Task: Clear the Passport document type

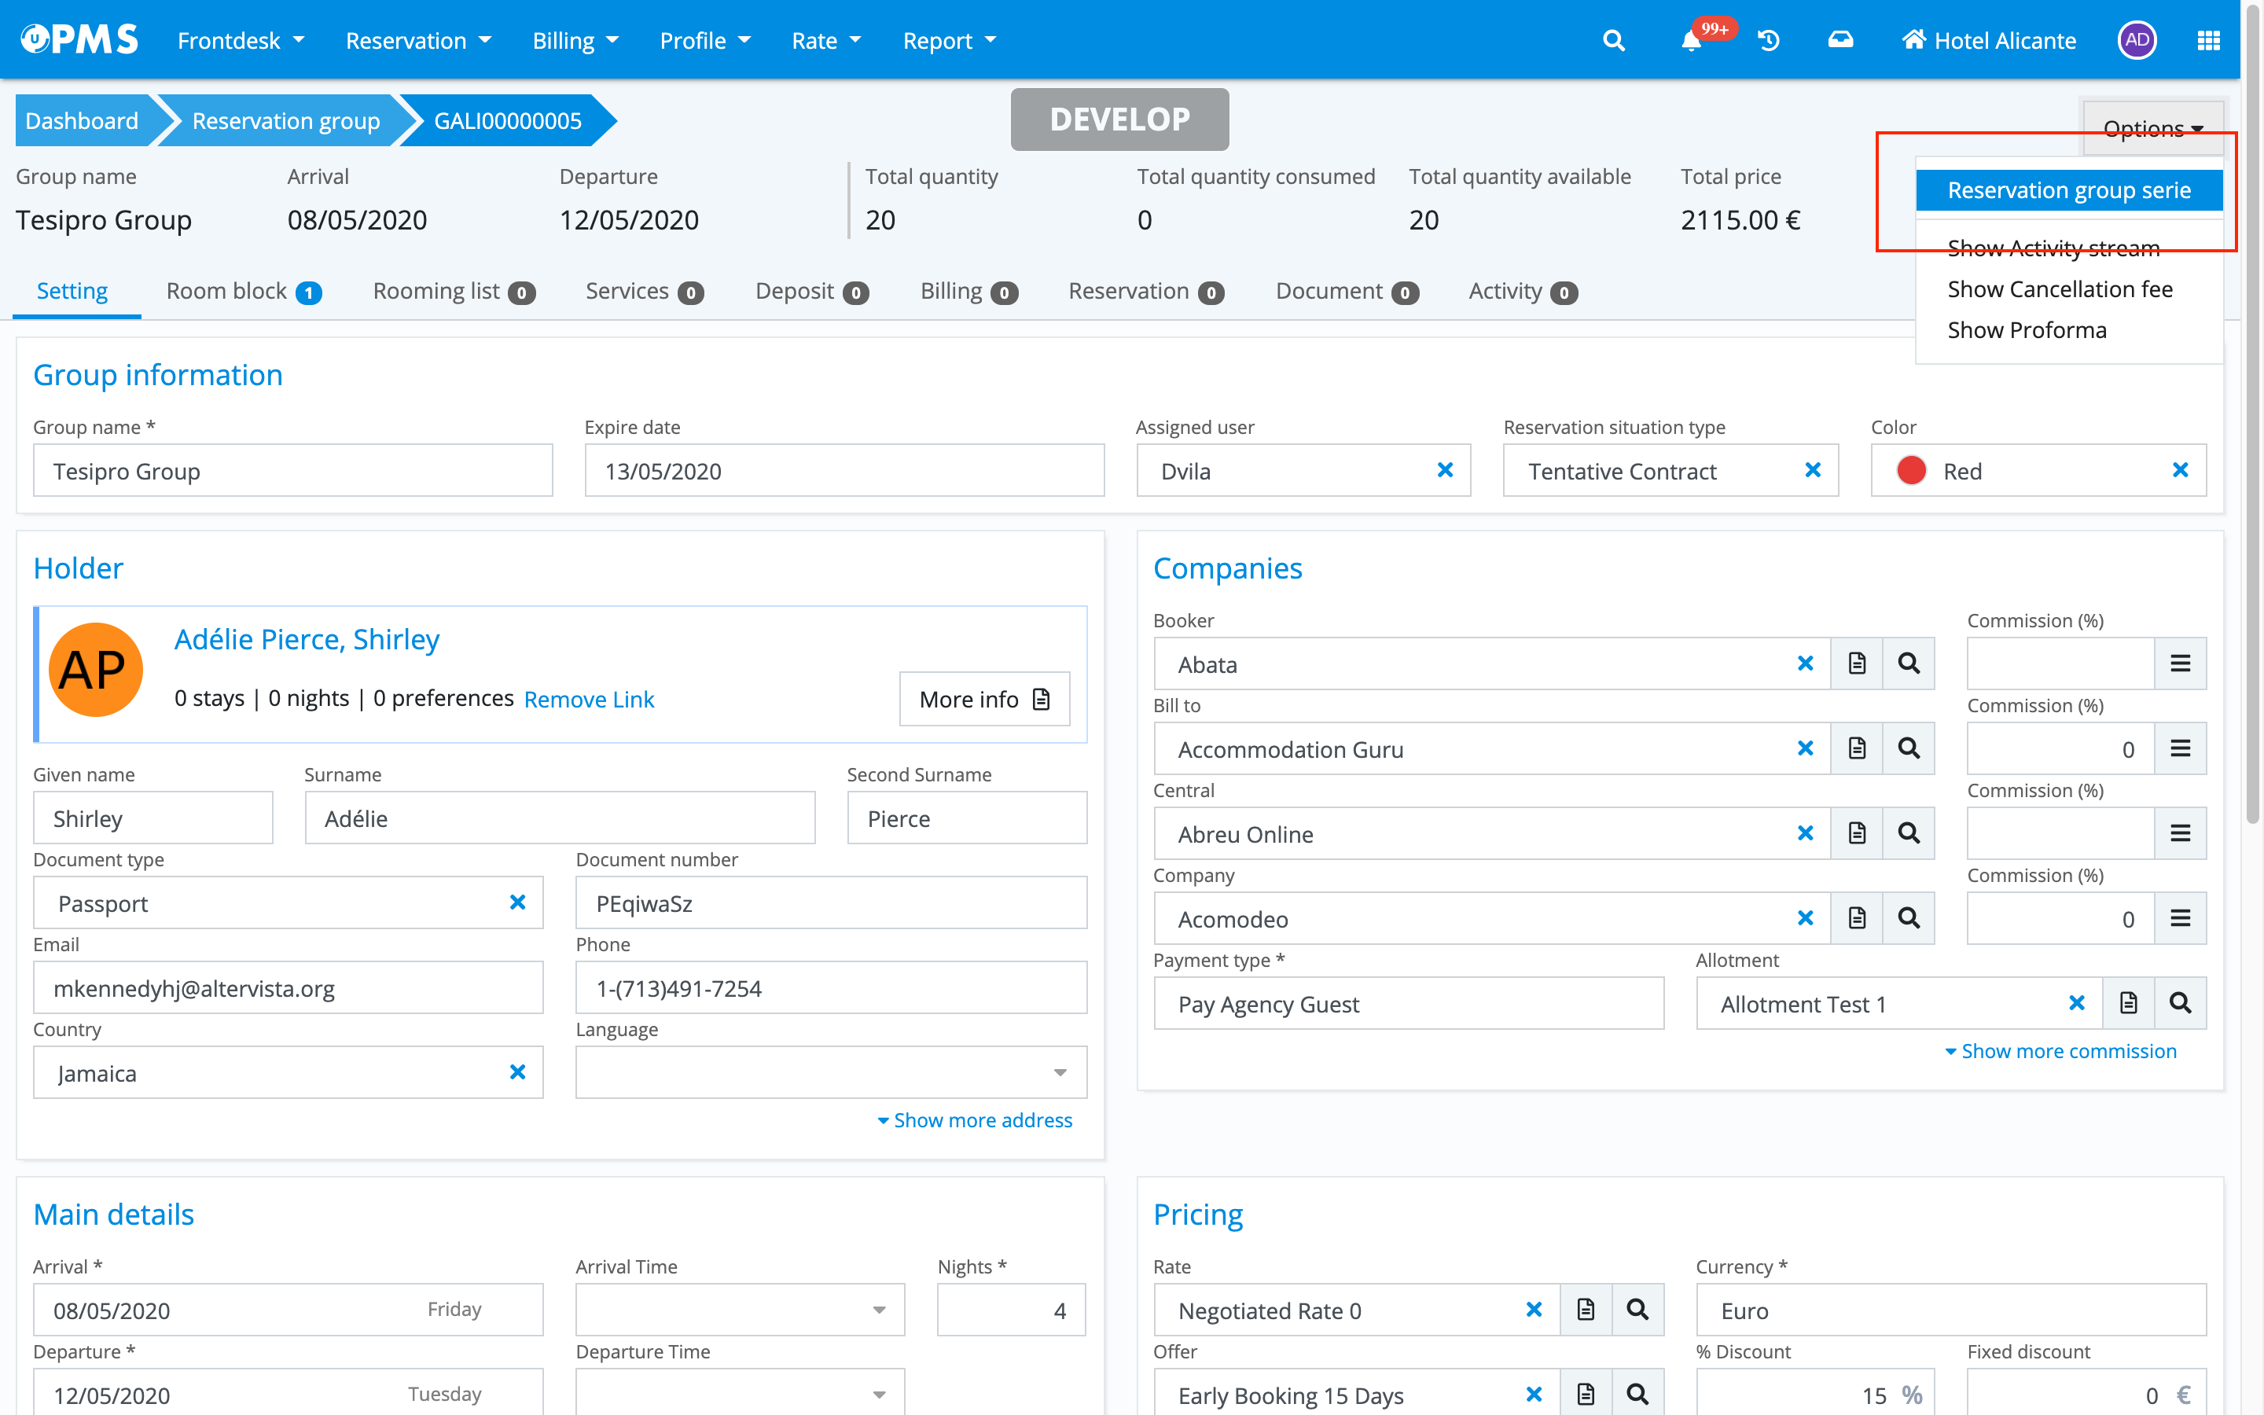Action: pyautogui.click(x=517, y=902)
